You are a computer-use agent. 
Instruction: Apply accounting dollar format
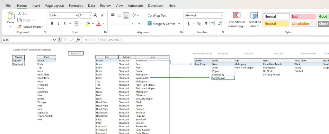pos(188,24)
